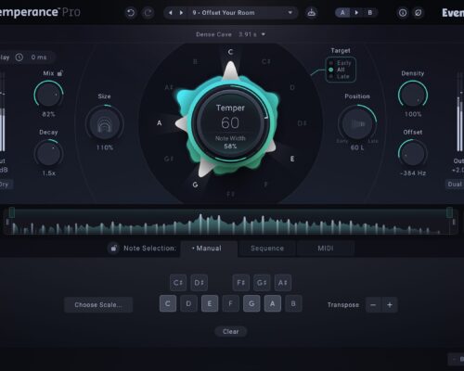Toggle the F# note key
The width and height of the screenshot is (464, 371).
click(x=241, y=283)
